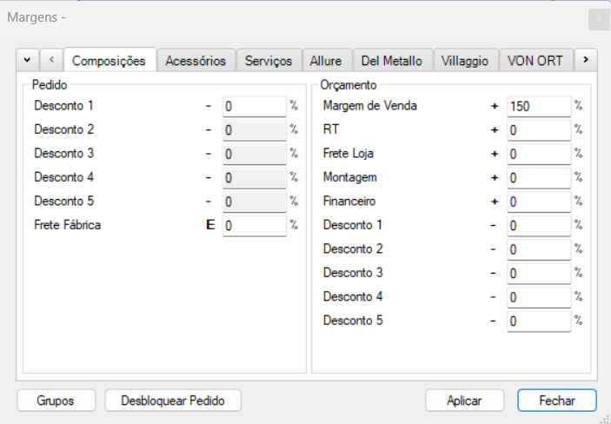
Task: Click the RT percentage field
Action: coord(539,130)
